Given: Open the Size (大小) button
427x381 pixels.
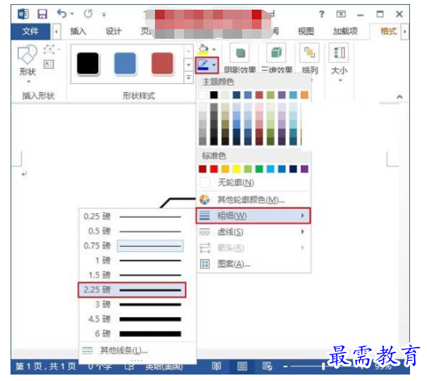Looking at the screenshot, I should click(339, 62).
